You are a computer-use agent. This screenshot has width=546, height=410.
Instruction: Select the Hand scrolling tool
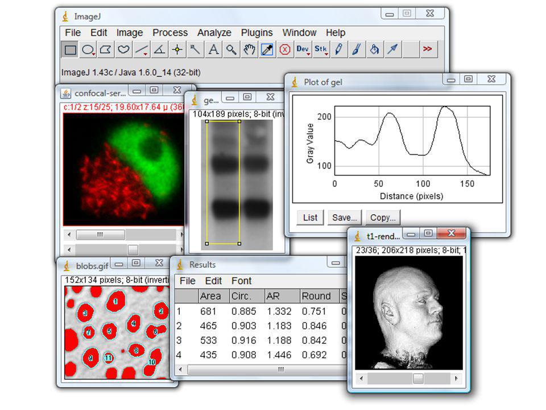pos(249,50)
